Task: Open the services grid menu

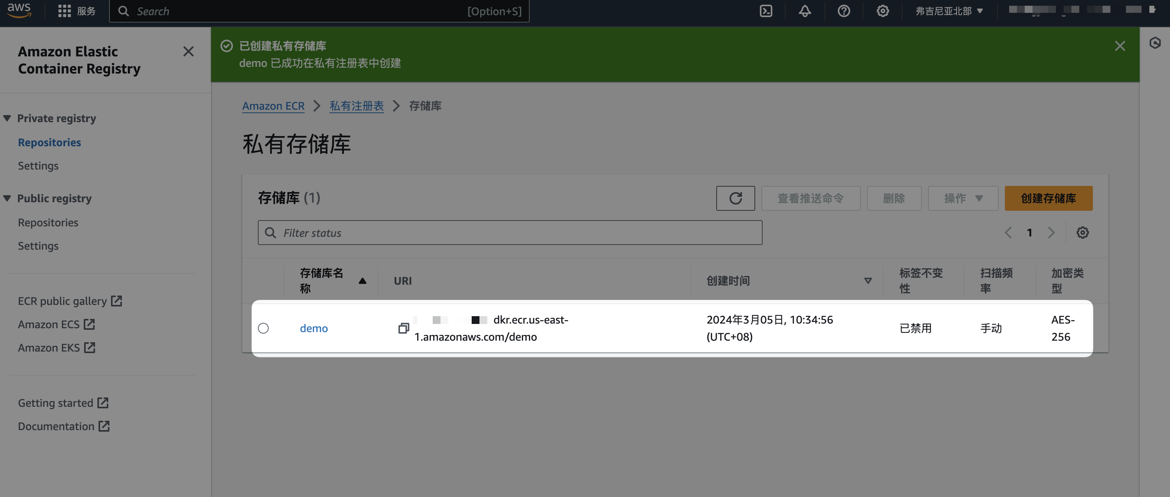Action: [x=65, y=11]
